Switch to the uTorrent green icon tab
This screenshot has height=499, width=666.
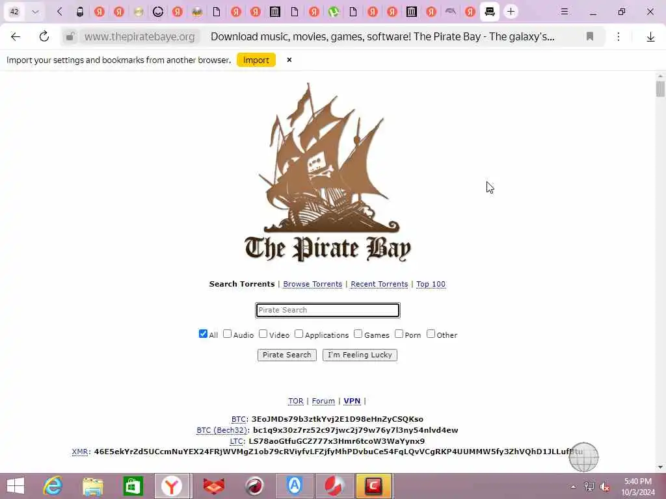tap(334, 12)
